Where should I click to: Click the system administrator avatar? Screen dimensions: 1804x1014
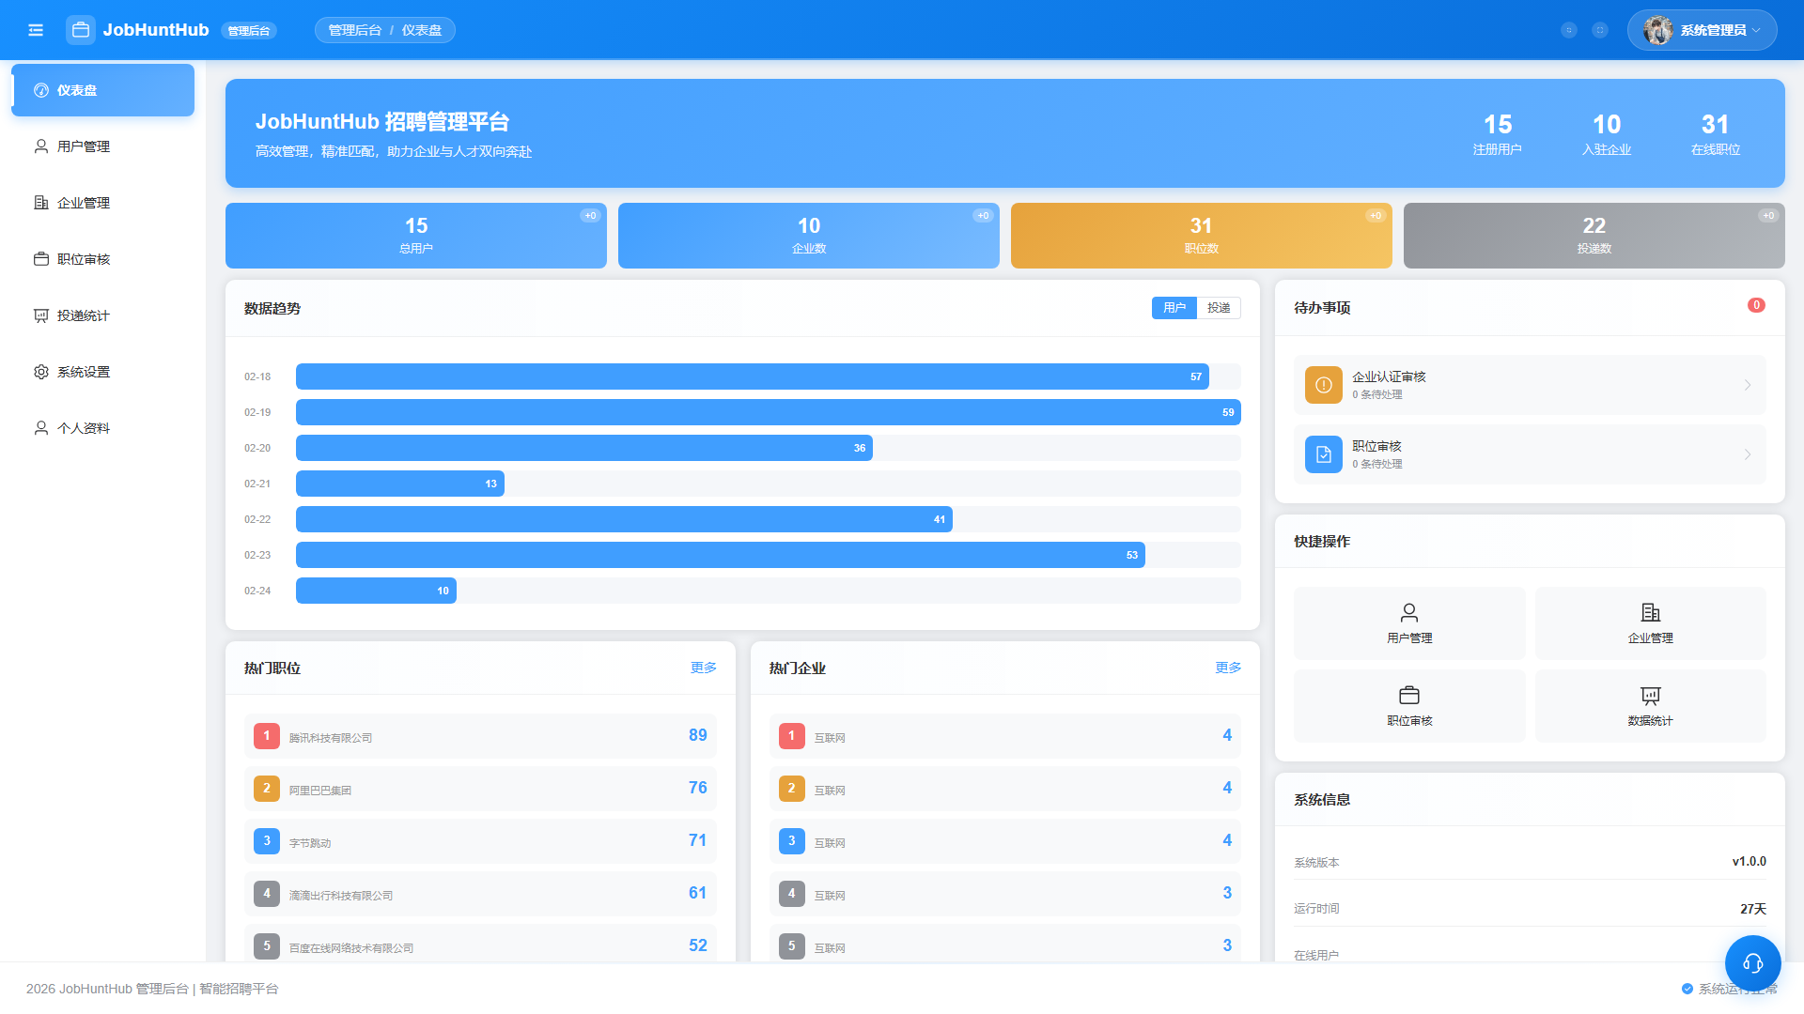coord(1657,30)
